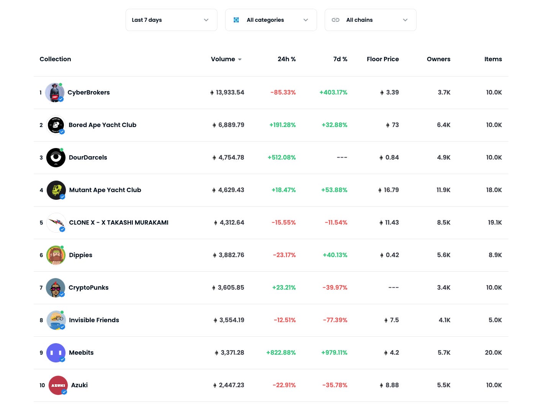Image resolution: width=541 pixels, height=406 pixels.
Task: Click Ethereum icon beside CyberBrokers volume
Action: tap(212, 93)
